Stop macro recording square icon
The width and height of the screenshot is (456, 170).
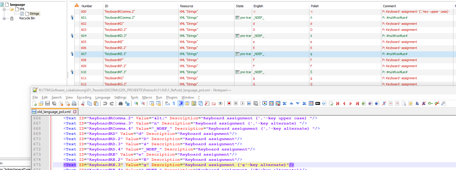236,104
